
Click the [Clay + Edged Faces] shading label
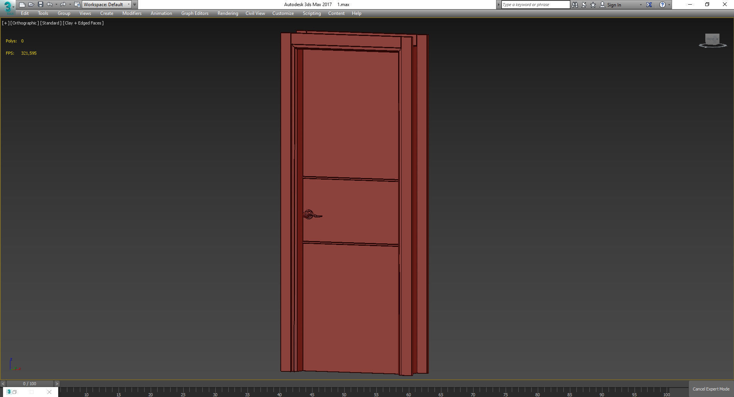pos(83,23)
